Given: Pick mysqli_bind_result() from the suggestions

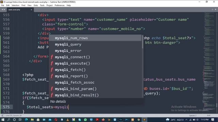Looking at the screenshot, I should pos(95,95).
